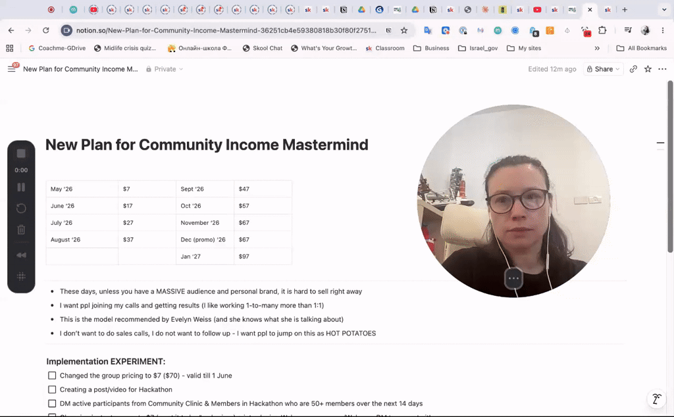Click 'Implementation EXPERIMENT:' heading
674x417 pixels.
point(106,362)
